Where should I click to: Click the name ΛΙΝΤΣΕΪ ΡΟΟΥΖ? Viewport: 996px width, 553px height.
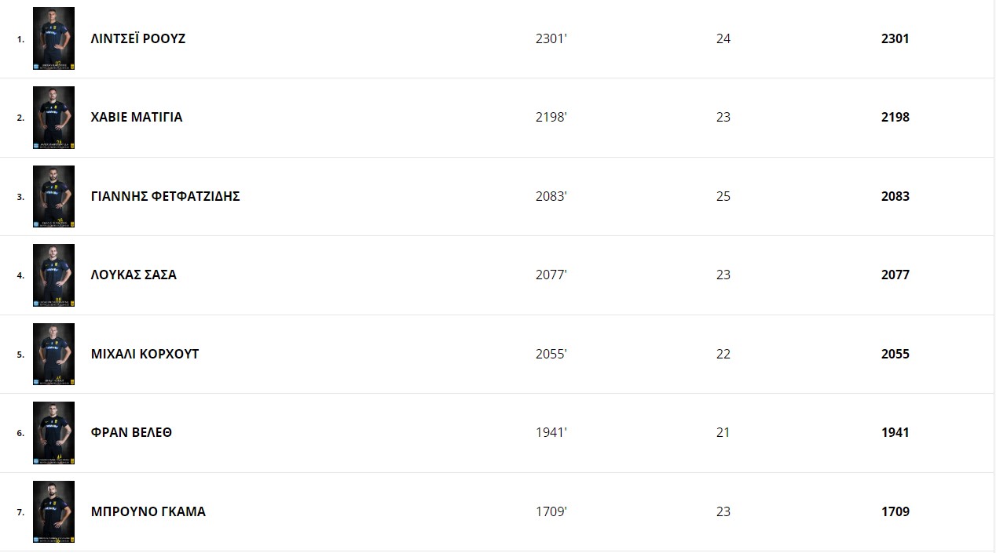pos(138,38)
